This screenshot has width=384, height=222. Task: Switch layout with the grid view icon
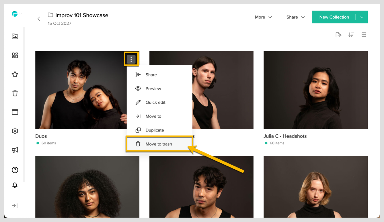pos(364,35)
